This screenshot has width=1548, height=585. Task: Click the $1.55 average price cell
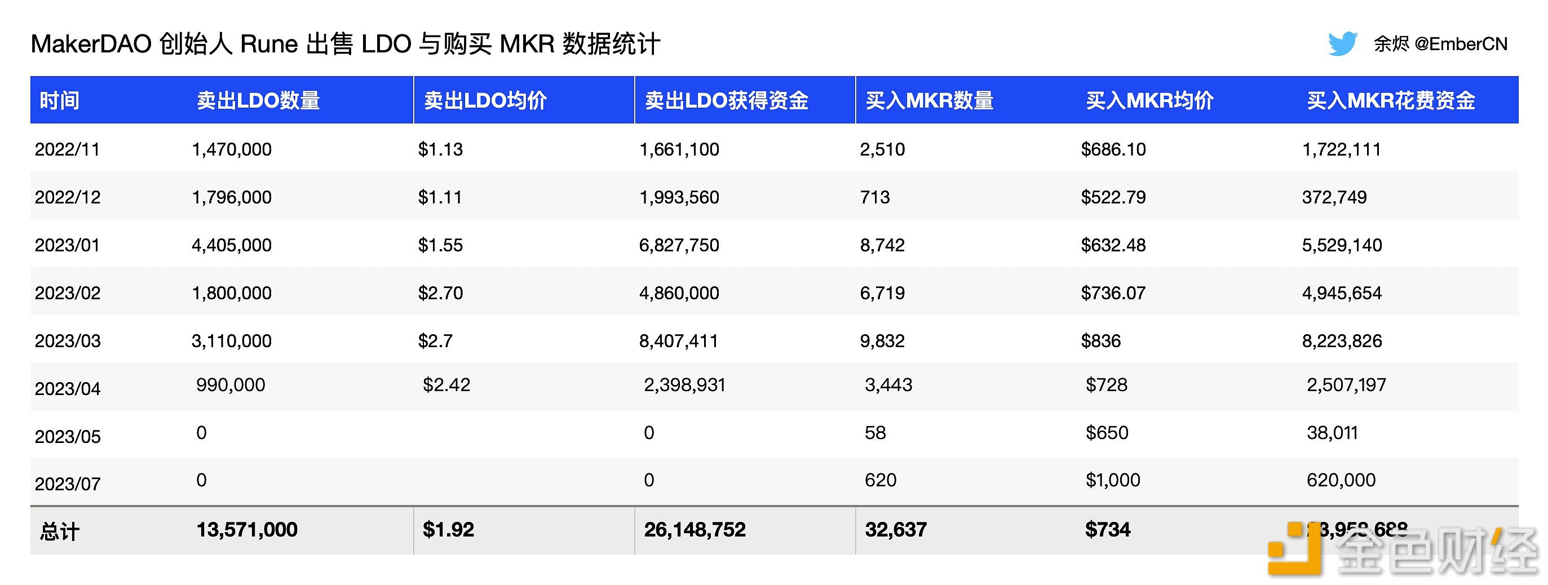click(x=440, y=245)
